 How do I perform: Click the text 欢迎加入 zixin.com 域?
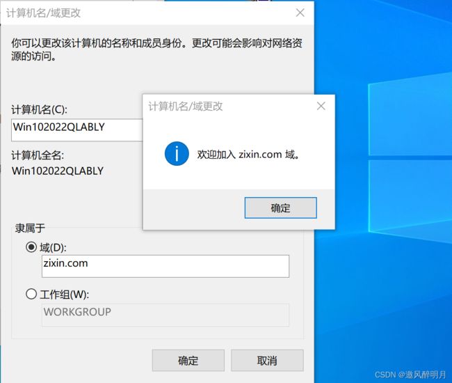coord(248,155)
